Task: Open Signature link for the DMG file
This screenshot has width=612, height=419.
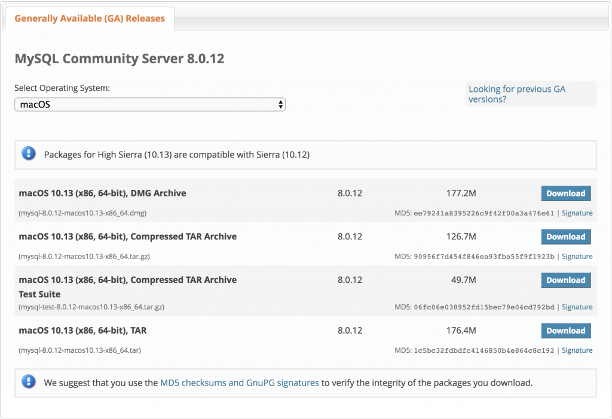Action: click(x=577, y=213)
